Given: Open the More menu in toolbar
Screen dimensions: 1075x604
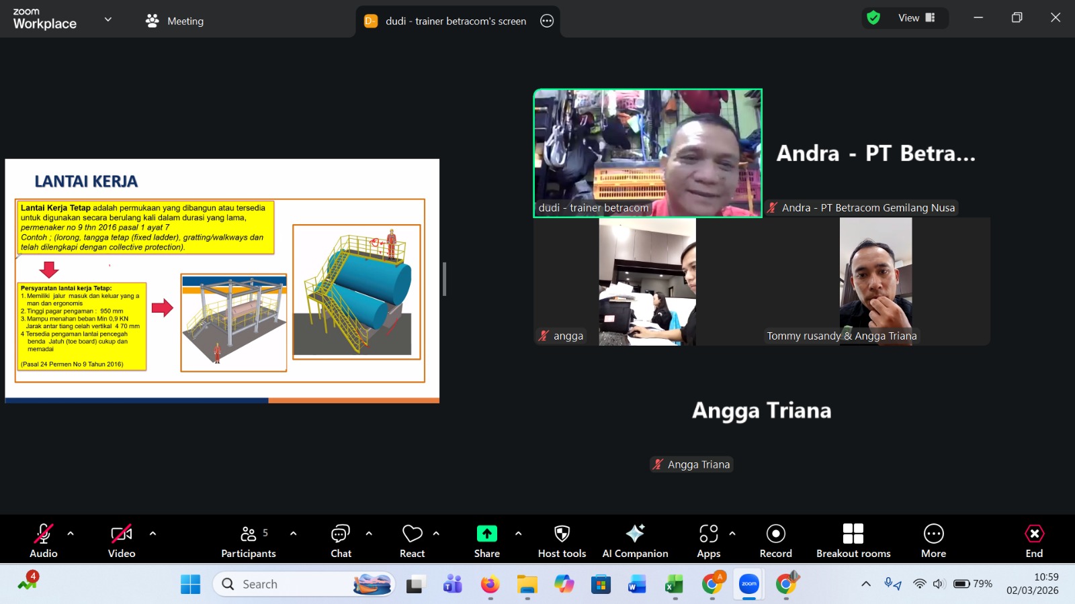Looking at the screenshot, I should coord(933,540).
